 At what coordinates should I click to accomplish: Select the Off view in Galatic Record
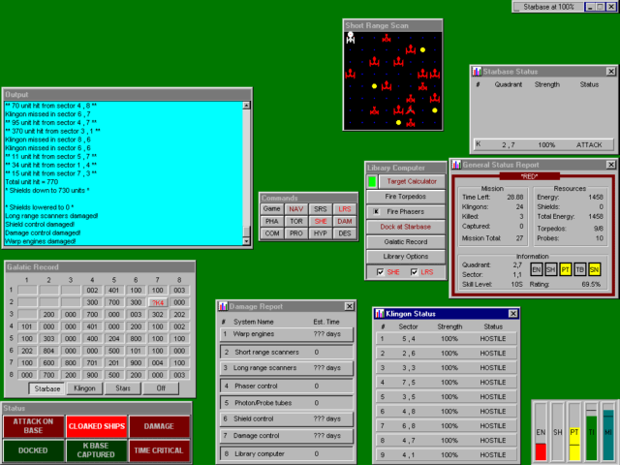click(x=161, y=388)
